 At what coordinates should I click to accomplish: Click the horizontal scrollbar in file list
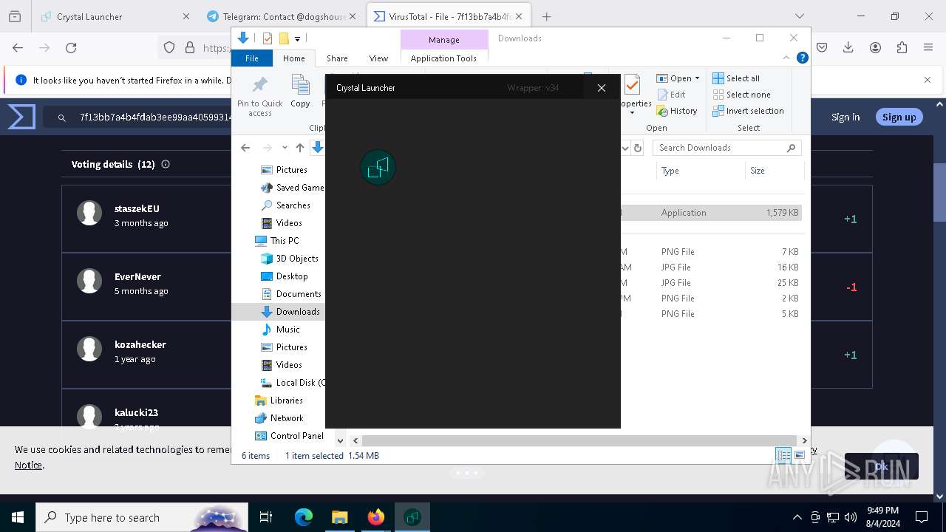click(x=580, y=440)
